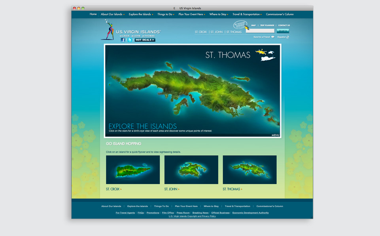Click footer Commissioner's Column link

(x=270, y=206)
